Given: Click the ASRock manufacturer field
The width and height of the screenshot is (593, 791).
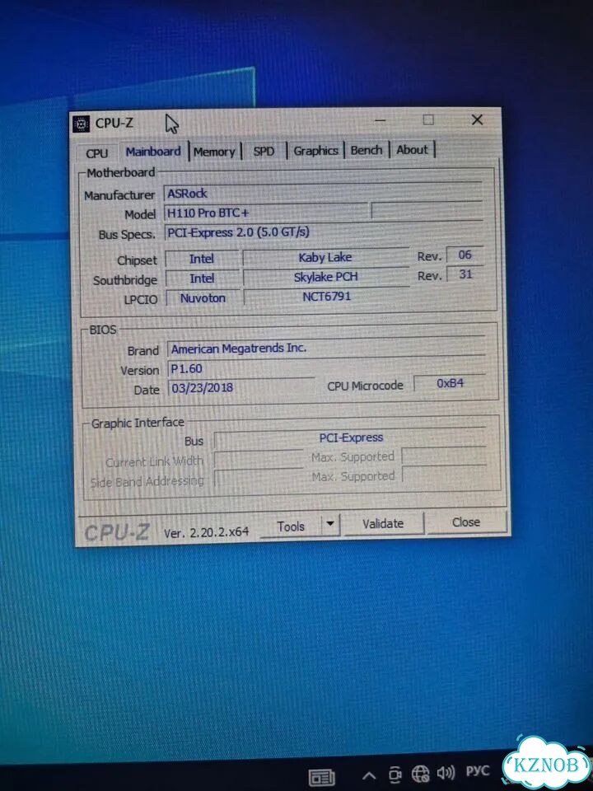Looking at the screenshot, I should click(323, 193).
